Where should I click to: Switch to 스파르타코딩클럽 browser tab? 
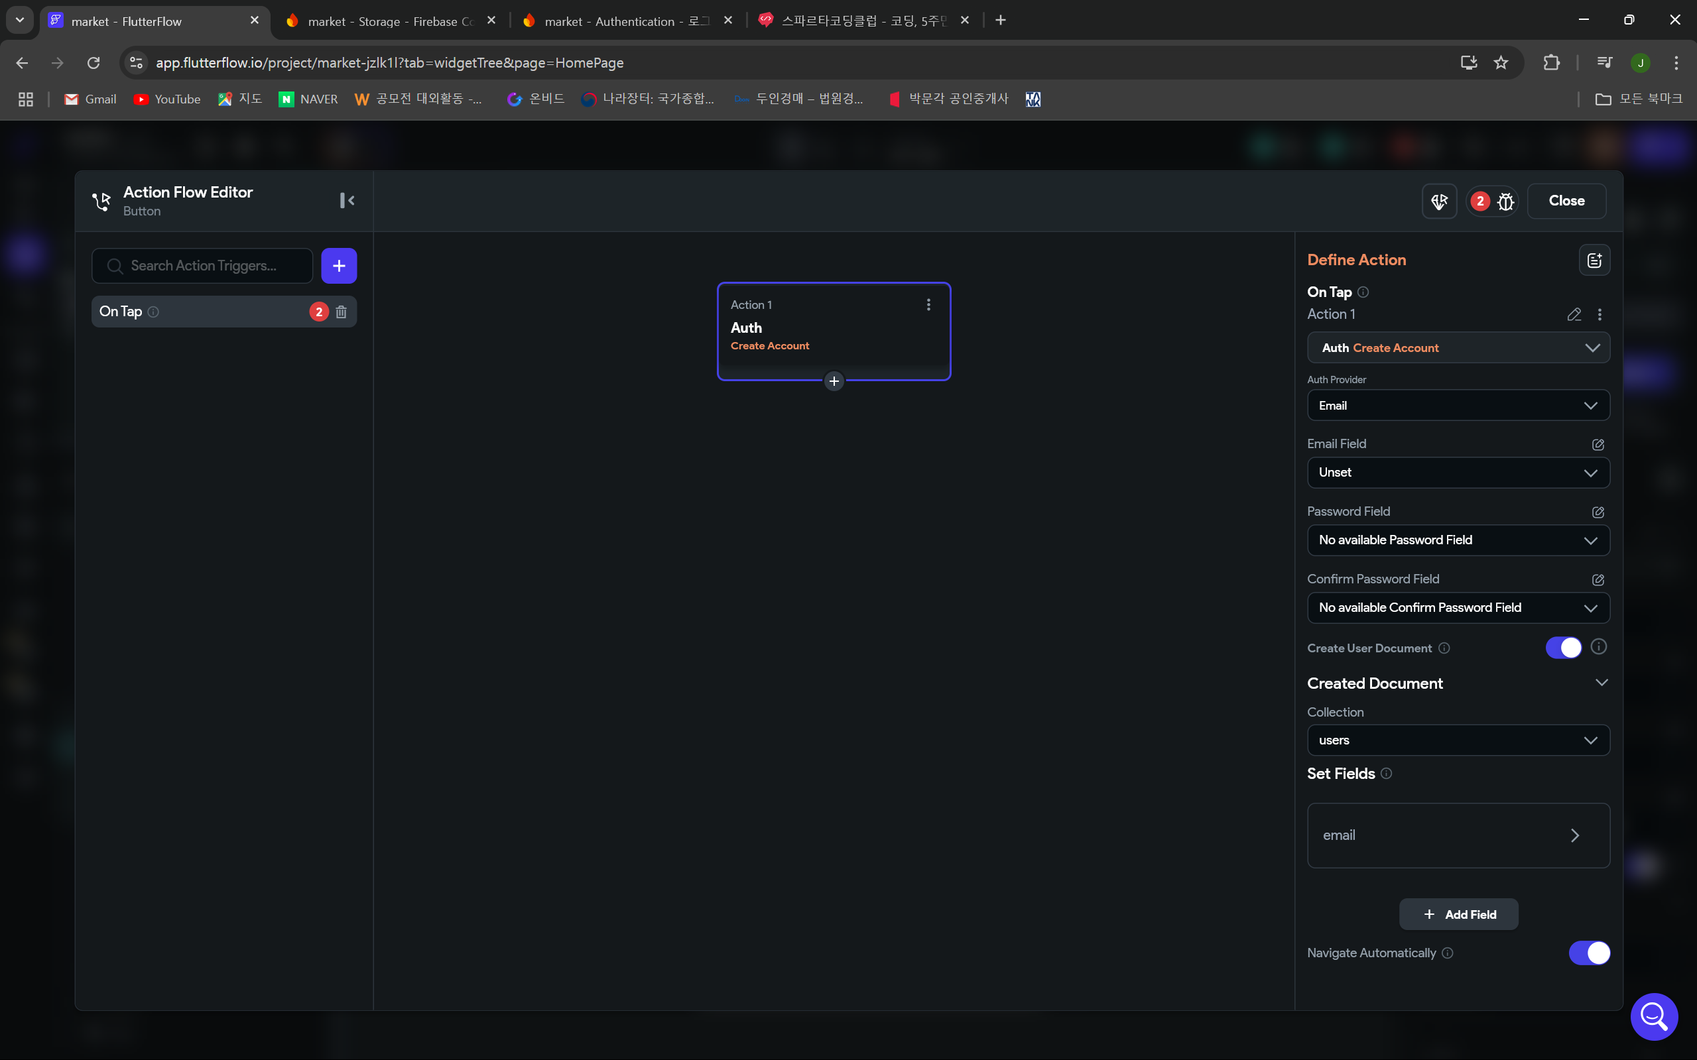click(x=863, y=21)
